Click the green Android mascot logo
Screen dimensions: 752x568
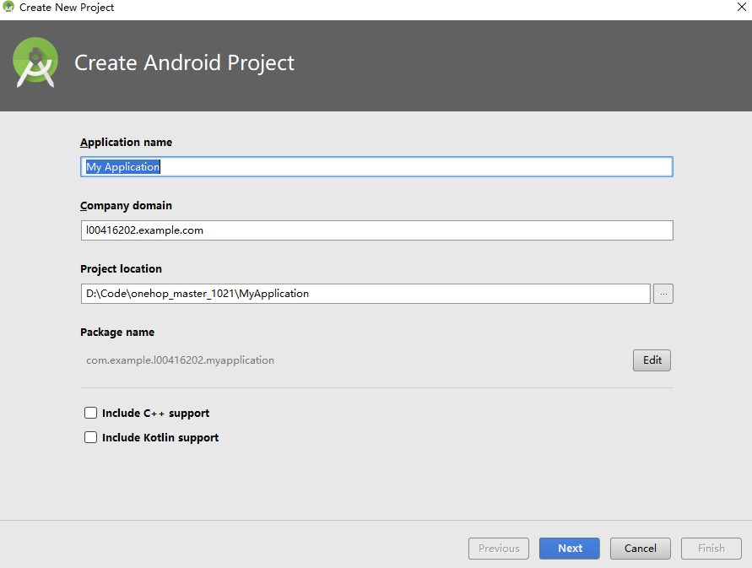pyautogui.click(x=35, y=62)
